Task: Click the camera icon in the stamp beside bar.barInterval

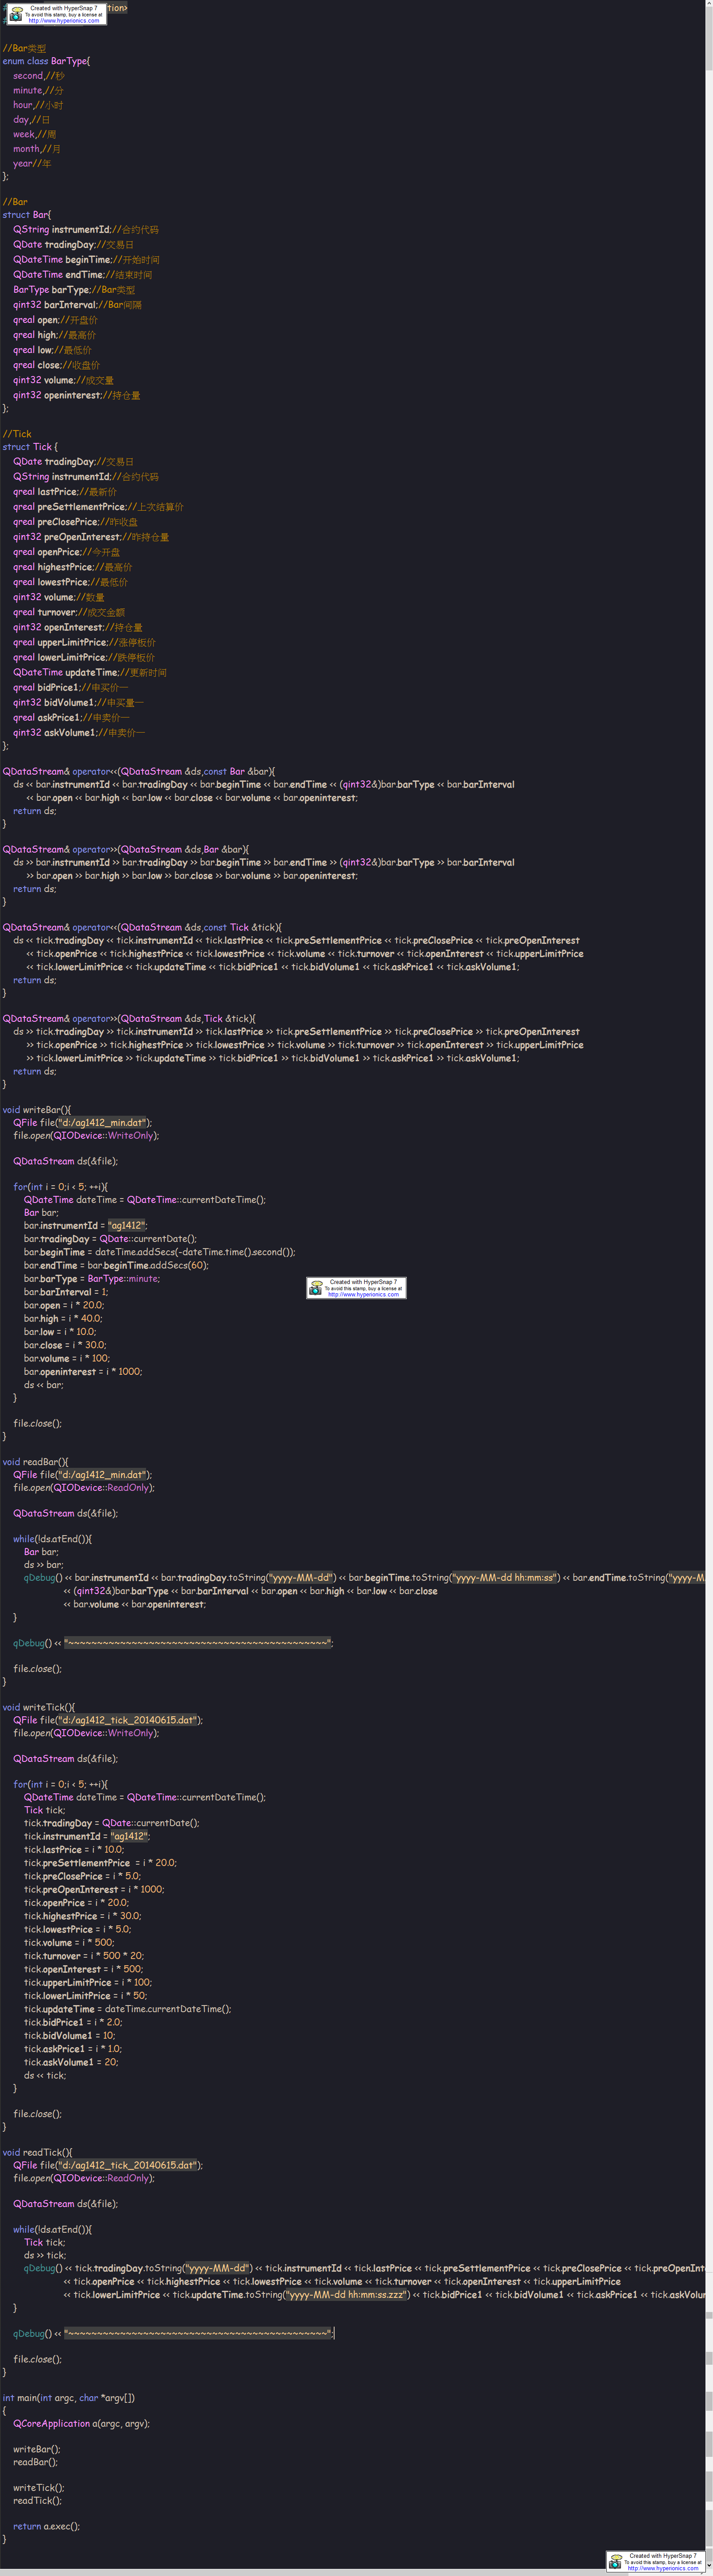Action: coord(316,1287)
